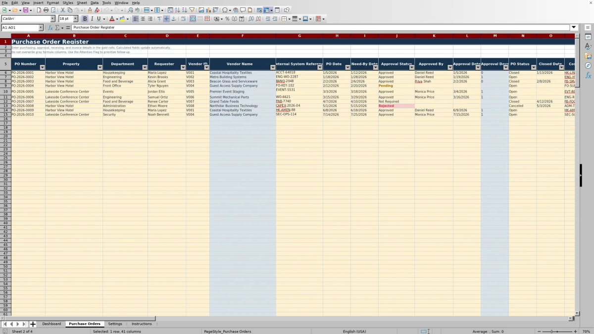This screenshot has width=594, height=334.
Task: Click the Save document icon
Action: click(26, 10)
